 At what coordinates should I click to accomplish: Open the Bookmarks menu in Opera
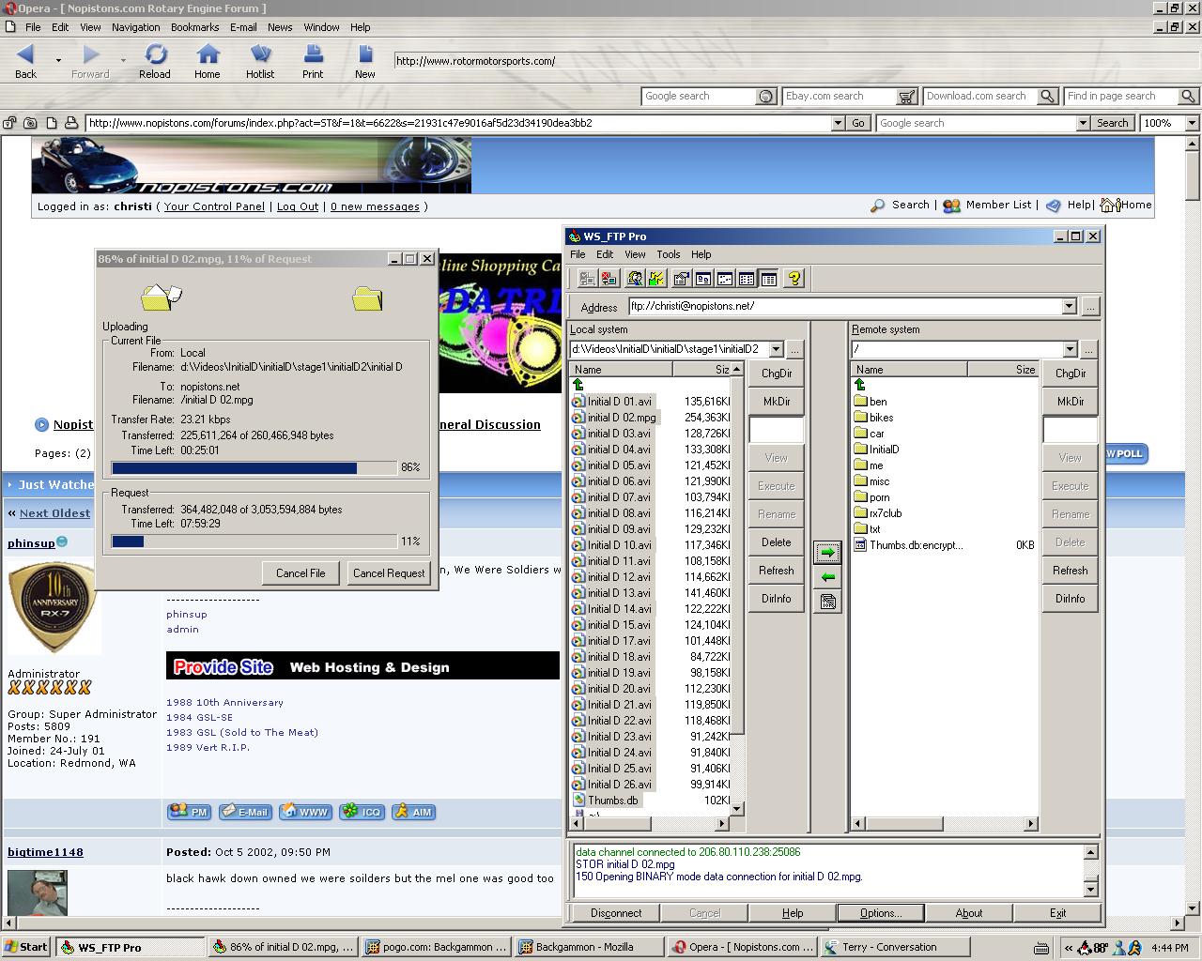(194, 27)
